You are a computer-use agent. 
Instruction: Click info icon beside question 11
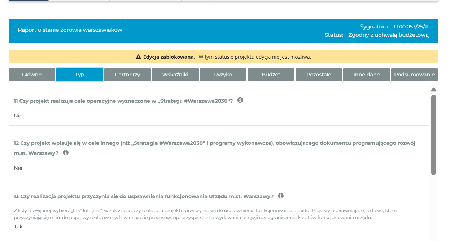point(240,100)
